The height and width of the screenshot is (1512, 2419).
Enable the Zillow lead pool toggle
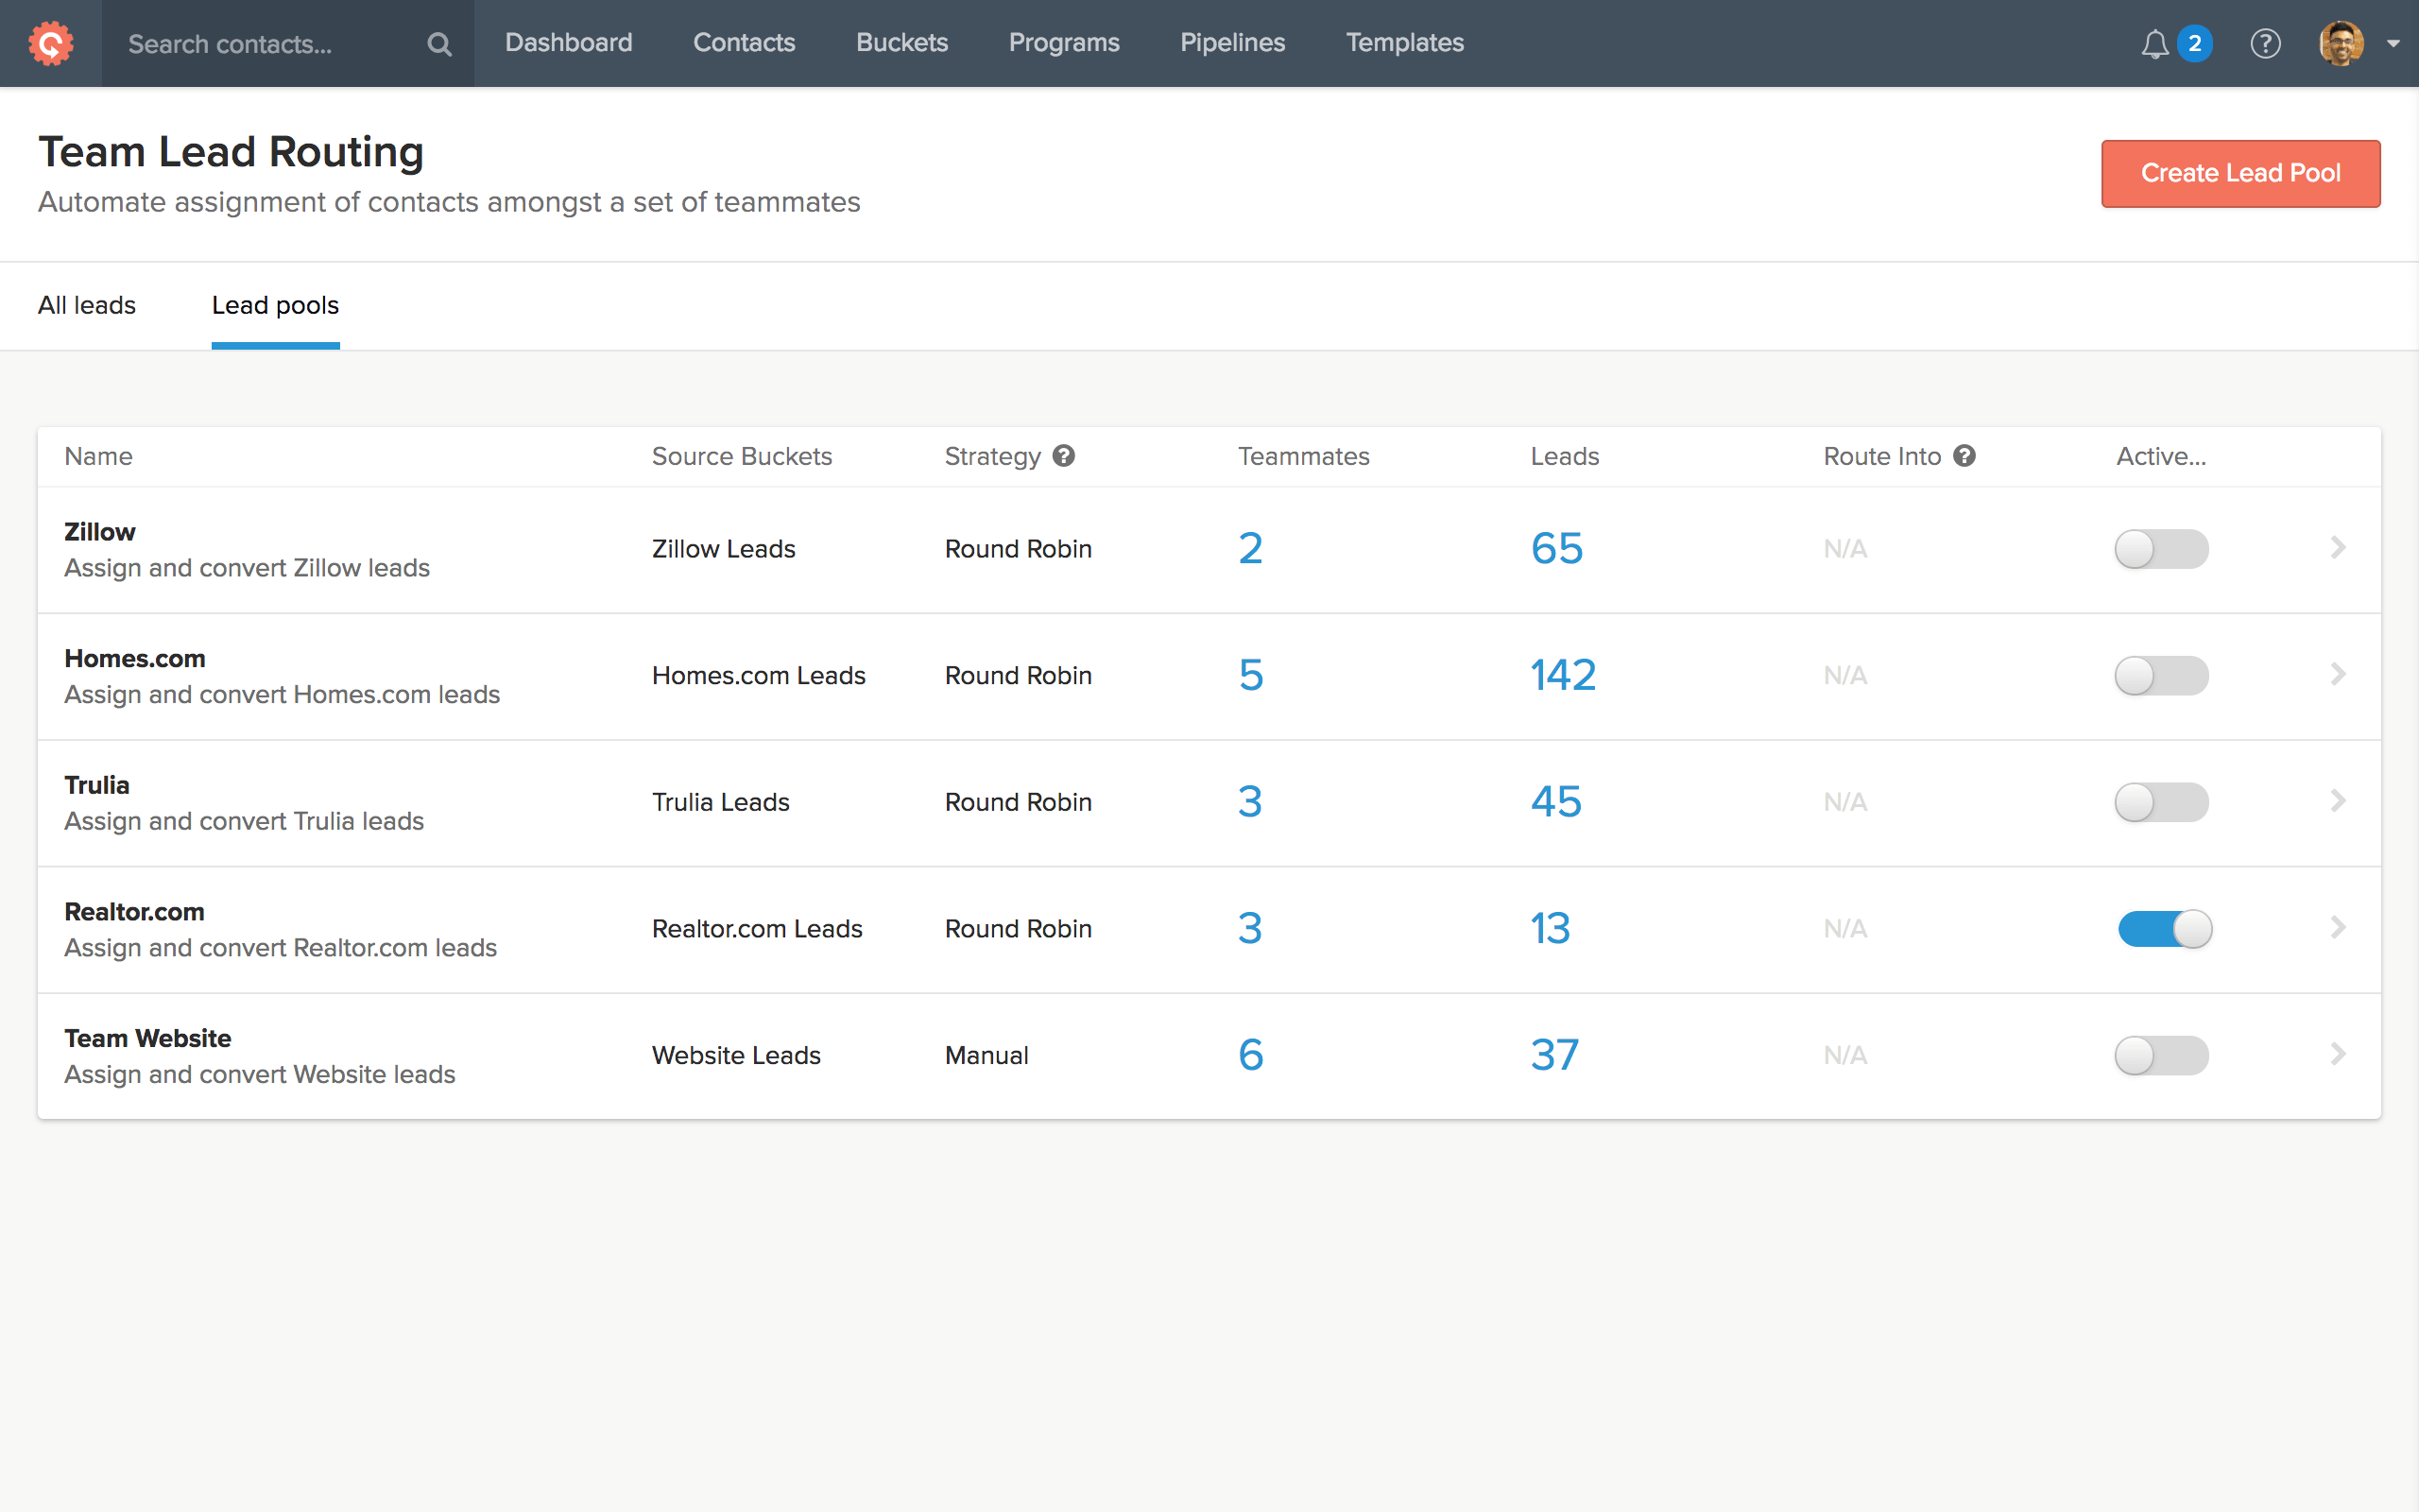[2161, 549]
